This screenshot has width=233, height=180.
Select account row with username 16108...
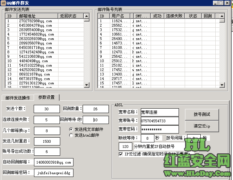point(159,47)
